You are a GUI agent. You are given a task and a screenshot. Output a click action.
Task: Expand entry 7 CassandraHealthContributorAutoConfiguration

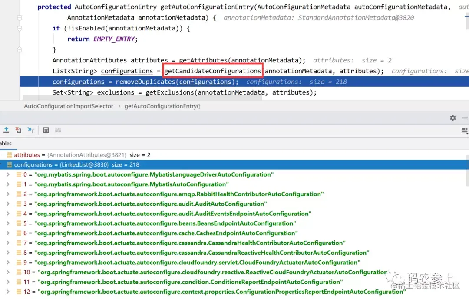point(8,243)
